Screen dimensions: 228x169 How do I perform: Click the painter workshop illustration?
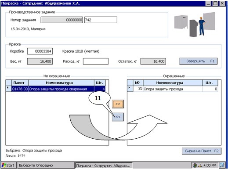[x=195, y=25]
